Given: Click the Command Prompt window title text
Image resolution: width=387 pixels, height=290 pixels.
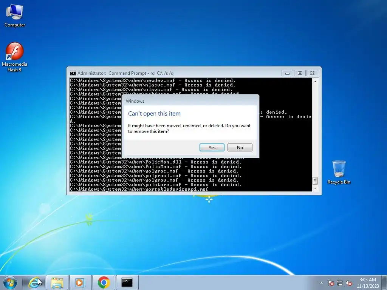Looking at the screenshot, I should coord(125,73).
